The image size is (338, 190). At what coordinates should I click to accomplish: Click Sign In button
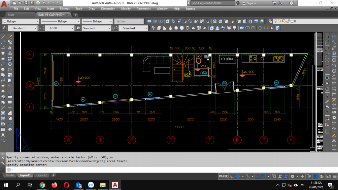pos(249,3)
